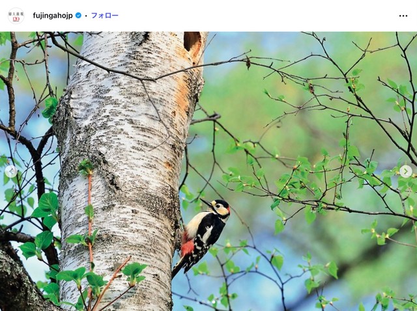Screen dimensions: 417x311
Task: Select the third carousel indicator dot
Action: pyautogui.click(x=208, y=303)
